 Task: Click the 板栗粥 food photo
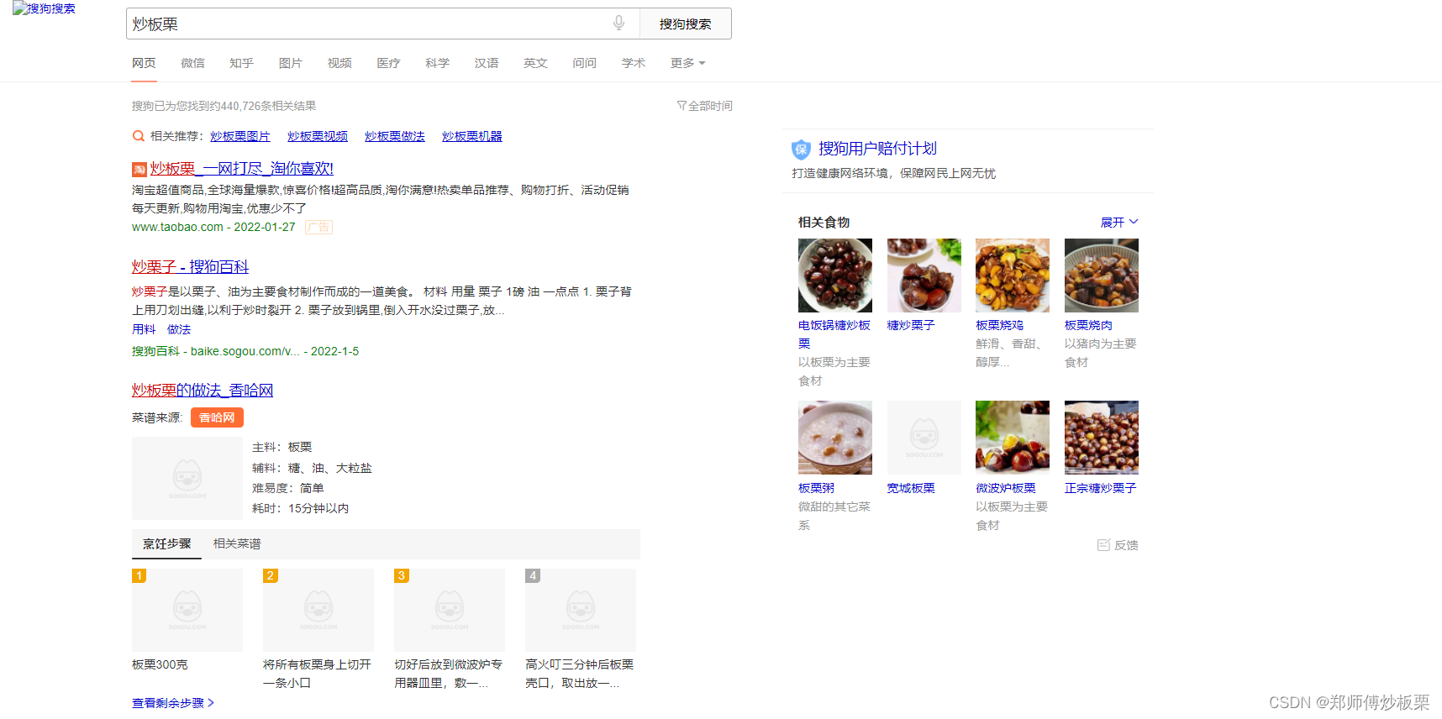[835, 438]
